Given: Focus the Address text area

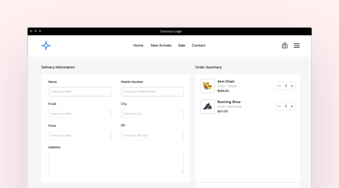Looking at the screenshot, I should (x=116, y=163).
